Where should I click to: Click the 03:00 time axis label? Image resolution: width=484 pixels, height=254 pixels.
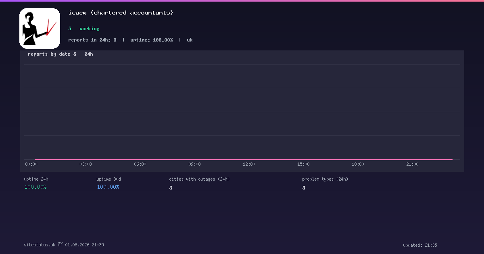coord(86,164)
